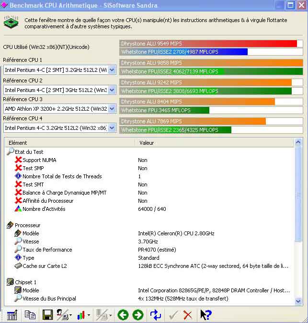Click the magnifier icon beside Vitesse
The image size is (308, 323).
pyautogui.click(x=18, y=241)
